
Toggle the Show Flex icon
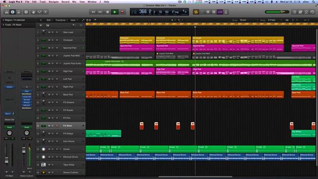pyautogui.click(x=88, y=20)
